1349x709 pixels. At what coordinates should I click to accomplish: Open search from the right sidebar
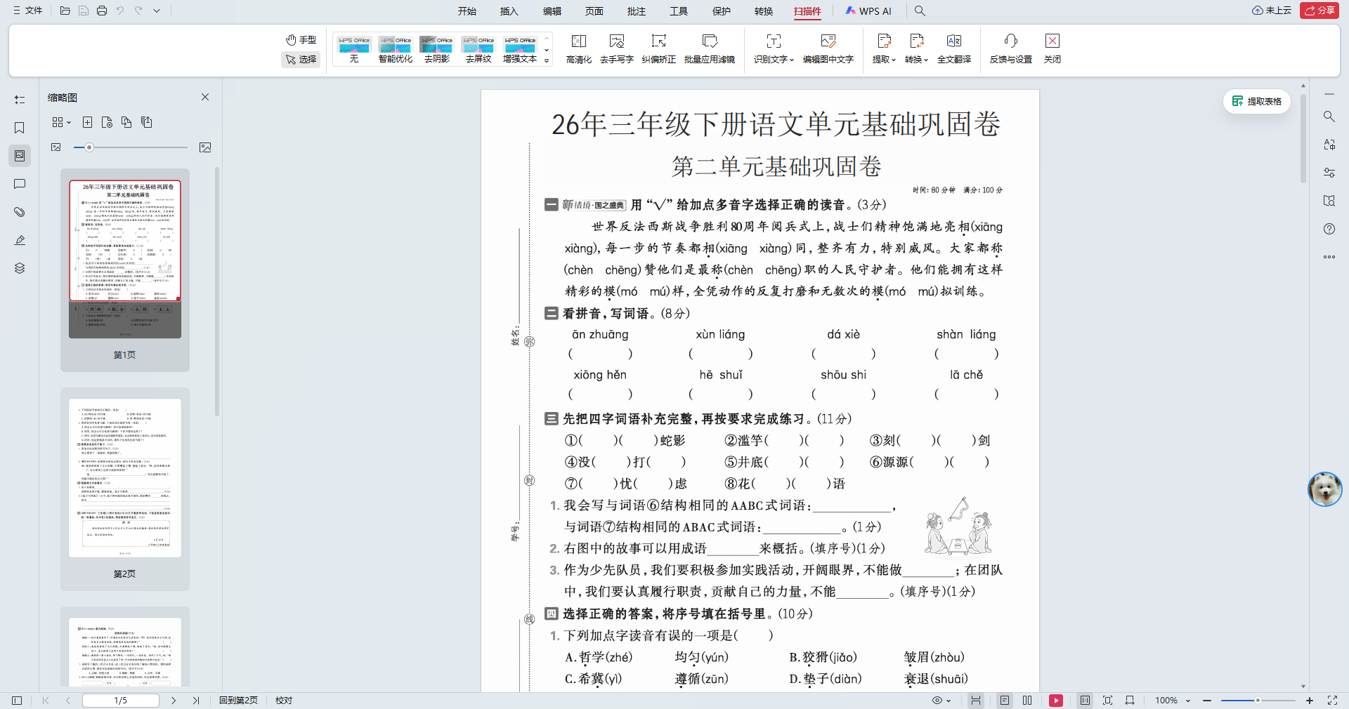[1329, 117]
